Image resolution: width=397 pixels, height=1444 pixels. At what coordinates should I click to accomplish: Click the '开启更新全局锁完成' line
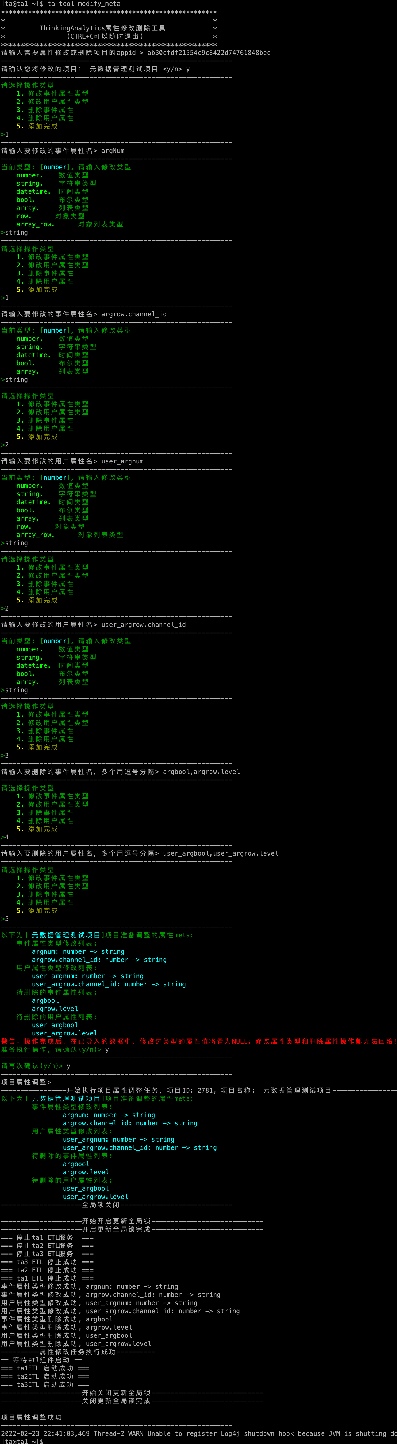click(x=132, y=1229)
